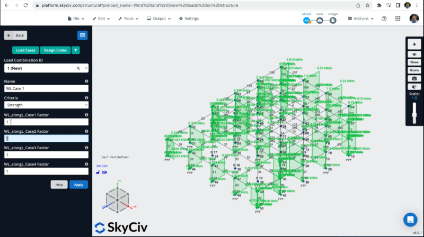Open the Chrome profile avatar in the browser toolbar
This screenshot has width=424, height=237.
click(408, 5)
